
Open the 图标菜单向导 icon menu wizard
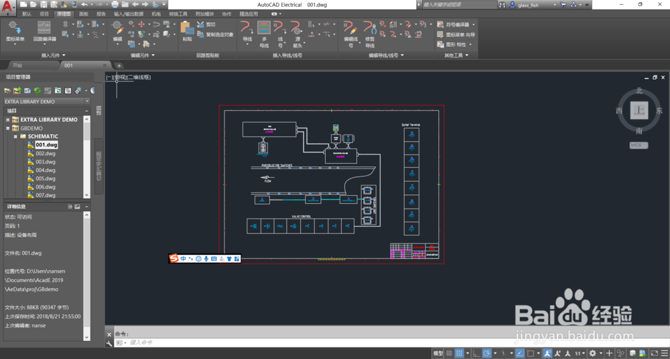click(456, 35)
